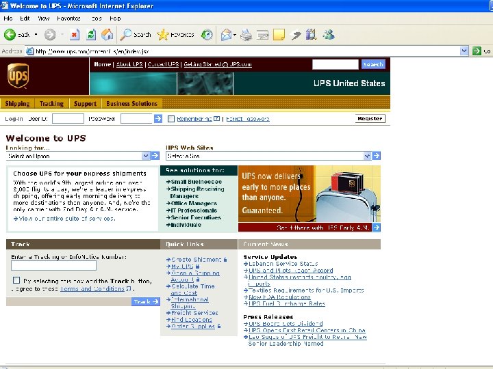Open UPS Board Sets Dividend press release
This screenshot has width=493, height=369.
click(x=286, y=323)
